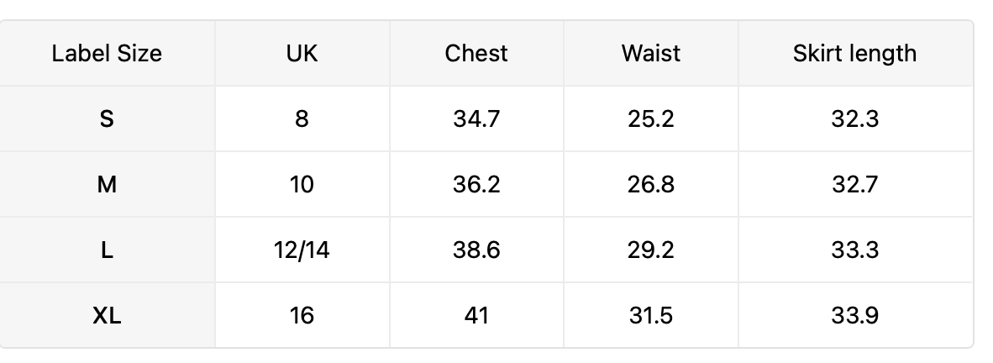
Task: Select skirt length value 32.3
Action: tap(855, 119)
